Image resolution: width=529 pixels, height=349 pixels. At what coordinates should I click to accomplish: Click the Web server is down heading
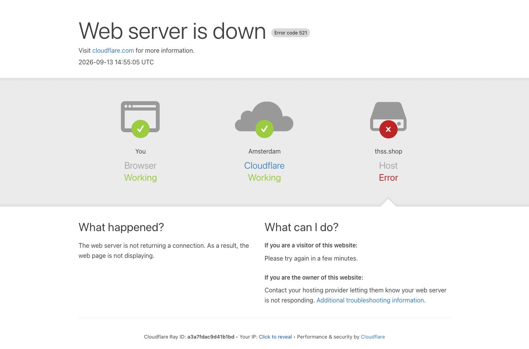tap(172, 31)
